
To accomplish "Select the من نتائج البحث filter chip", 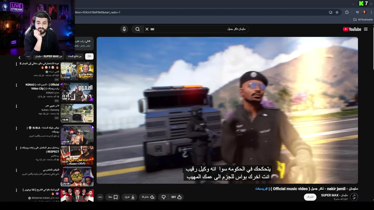I will point(75,56).
